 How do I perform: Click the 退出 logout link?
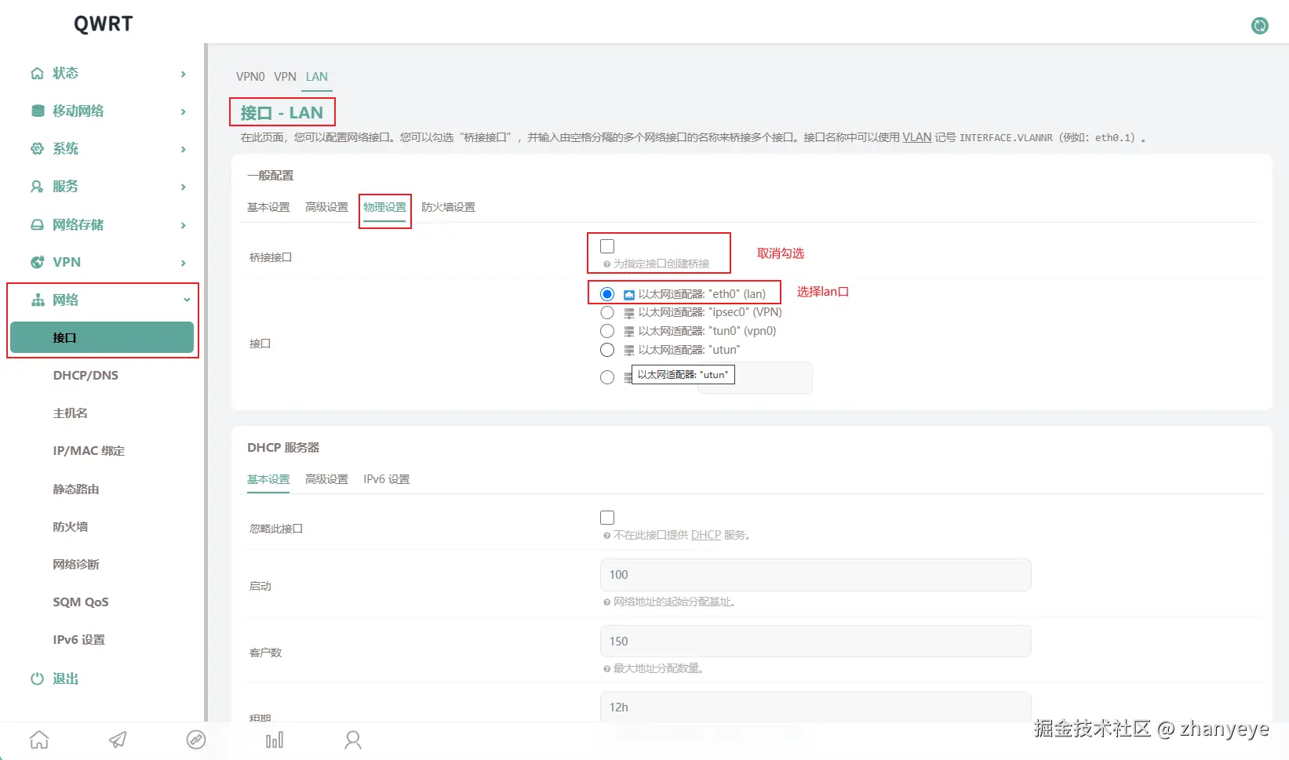[x=65, y=678]
